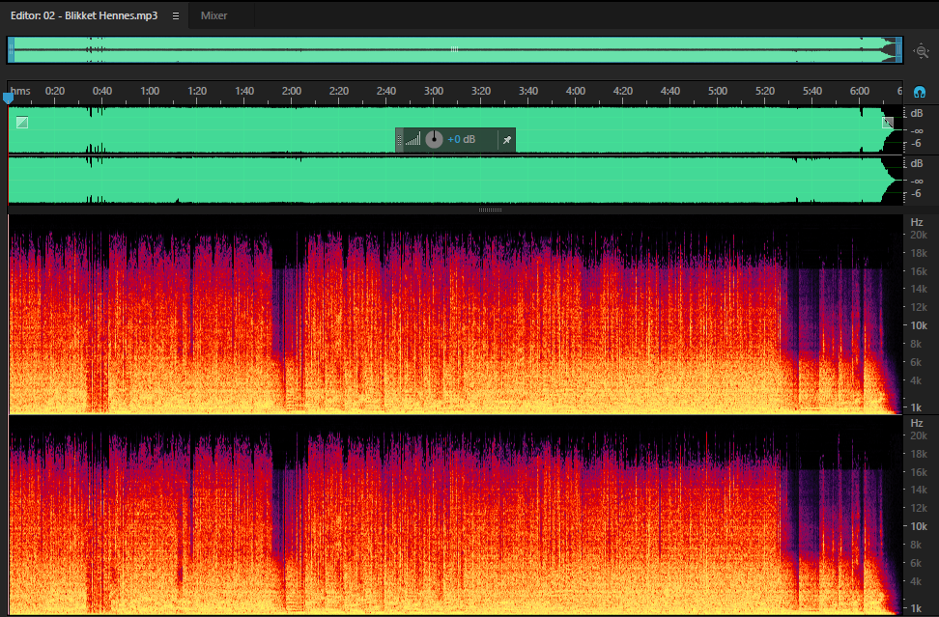
Task: Click the 0:40 mark on the ruler
Action: click(101, 91)
